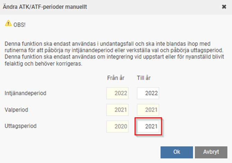Close the Ändra ATK/ATF-perioder dialog with X
This screenshot has height=163, width=232.
pyautogui.click(x=224, y=6)
